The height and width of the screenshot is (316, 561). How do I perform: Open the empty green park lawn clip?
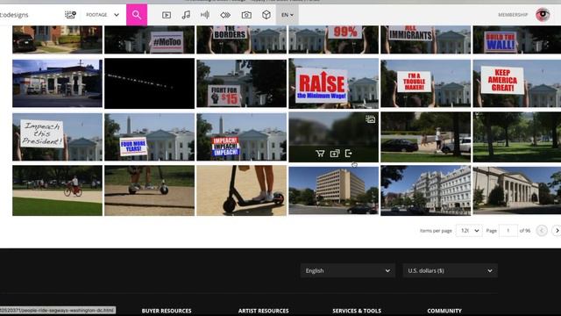(x=517, y=137)
